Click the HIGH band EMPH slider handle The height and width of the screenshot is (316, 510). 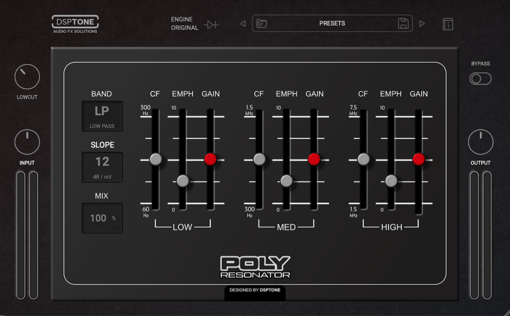click(x=391, y=181)
